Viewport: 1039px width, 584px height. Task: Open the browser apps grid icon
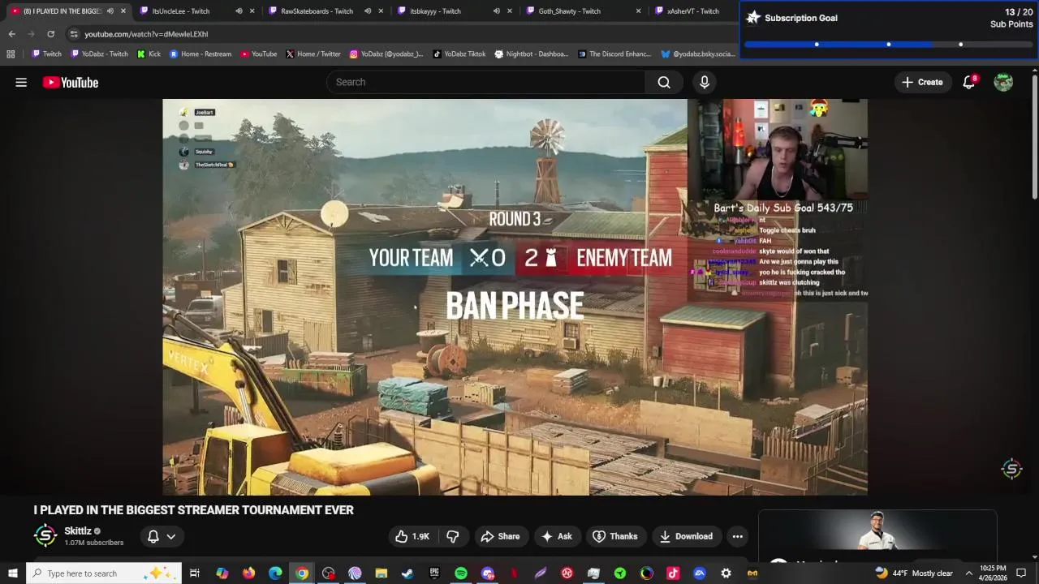point(11,54)
